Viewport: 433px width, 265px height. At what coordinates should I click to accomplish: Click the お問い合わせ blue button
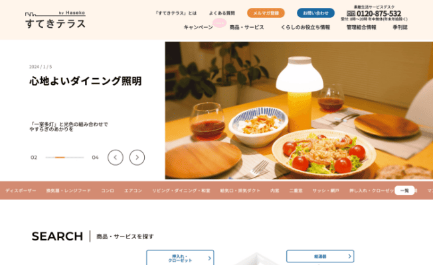click(315, 13)
